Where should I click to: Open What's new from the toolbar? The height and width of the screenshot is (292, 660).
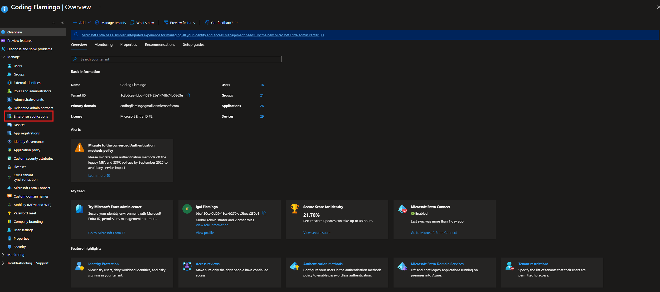(x=142, y=23)
